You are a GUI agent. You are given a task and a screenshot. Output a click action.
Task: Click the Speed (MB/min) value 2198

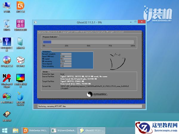click(66, 56)
